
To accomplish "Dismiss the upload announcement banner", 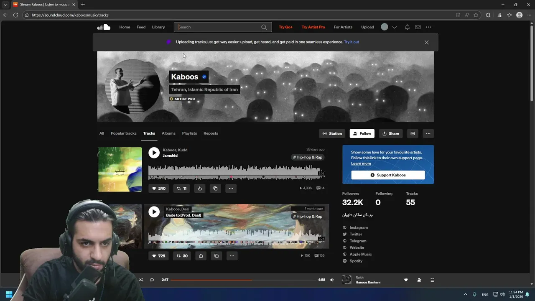I will (426, 42).
